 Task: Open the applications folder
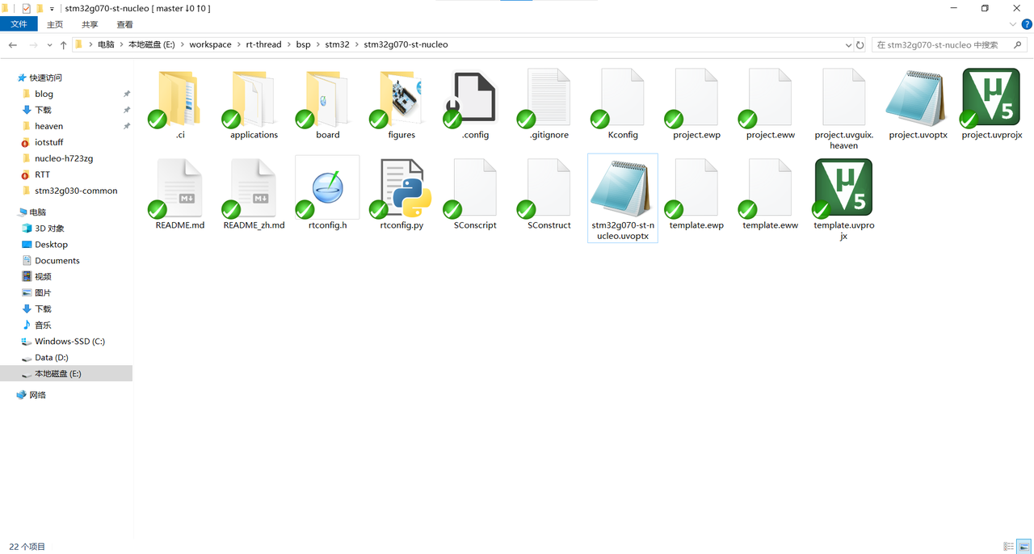tap(254, 99)
